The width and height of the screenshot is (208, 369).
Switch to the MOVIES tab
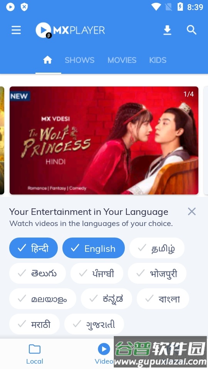(x=122, y=60)
